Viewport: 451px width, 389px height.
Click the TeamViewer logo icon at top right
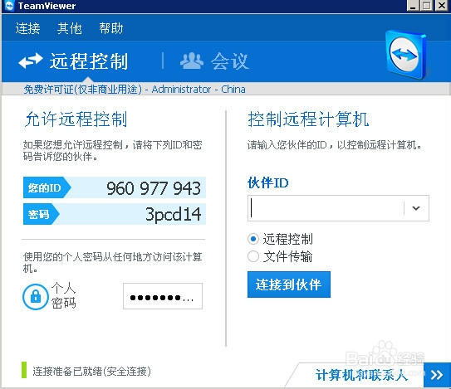tap(406, 54)
